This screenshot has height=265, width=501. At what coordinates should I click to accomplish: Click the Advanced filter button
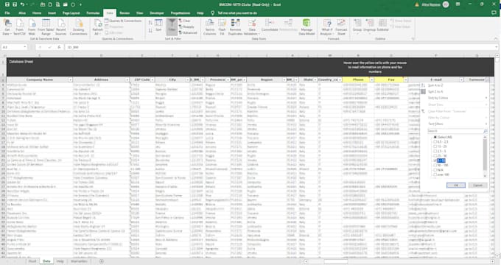pos(188,32)
